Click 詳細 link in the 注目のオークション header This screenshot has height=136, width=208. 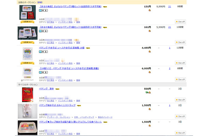(40, 2)
